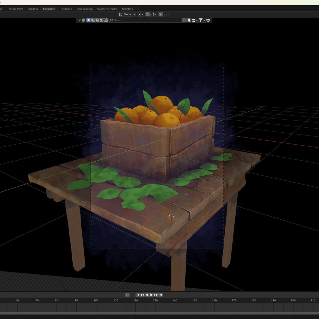Screen dimensions: 319x319
Task: Jump to previous keyframe
Action: pyautogui.click(x=142, y=295)
